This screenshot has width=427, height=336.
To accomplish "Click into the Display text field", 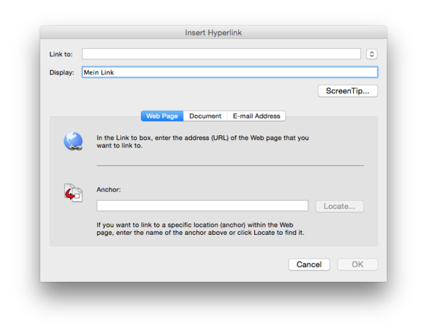I will pyautogui.click(x=230, y=72).
